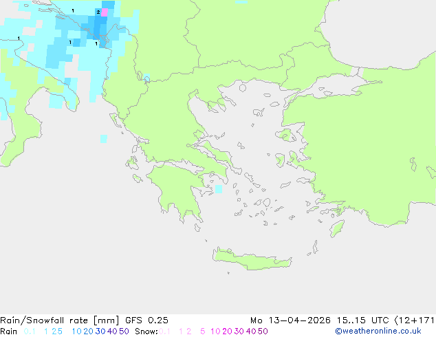436x337 pixels.
Task: Select Rain legend value 50
Action: (x=124, y=331)
